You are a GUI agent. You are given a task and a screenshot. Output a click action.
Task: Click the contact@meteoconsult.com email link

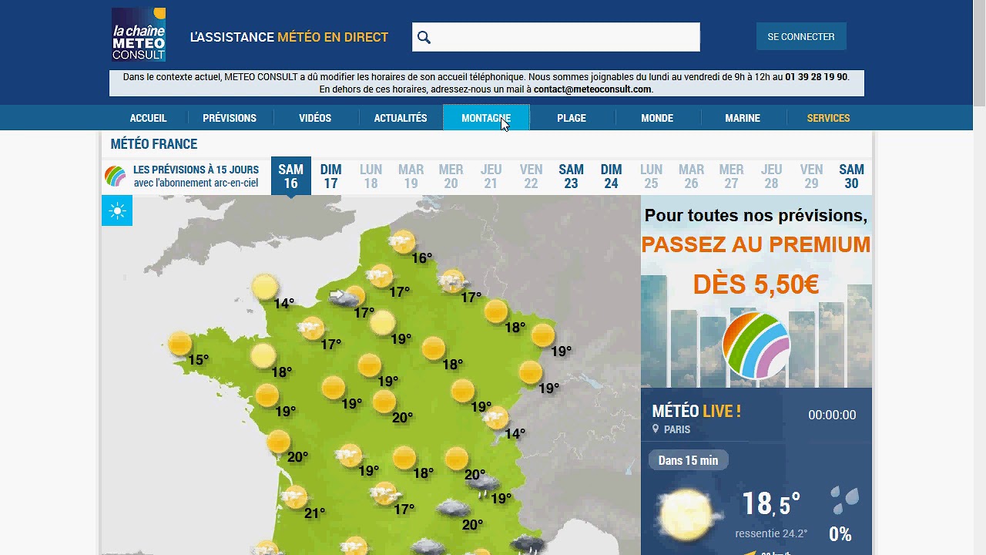(x=592, y=89)
